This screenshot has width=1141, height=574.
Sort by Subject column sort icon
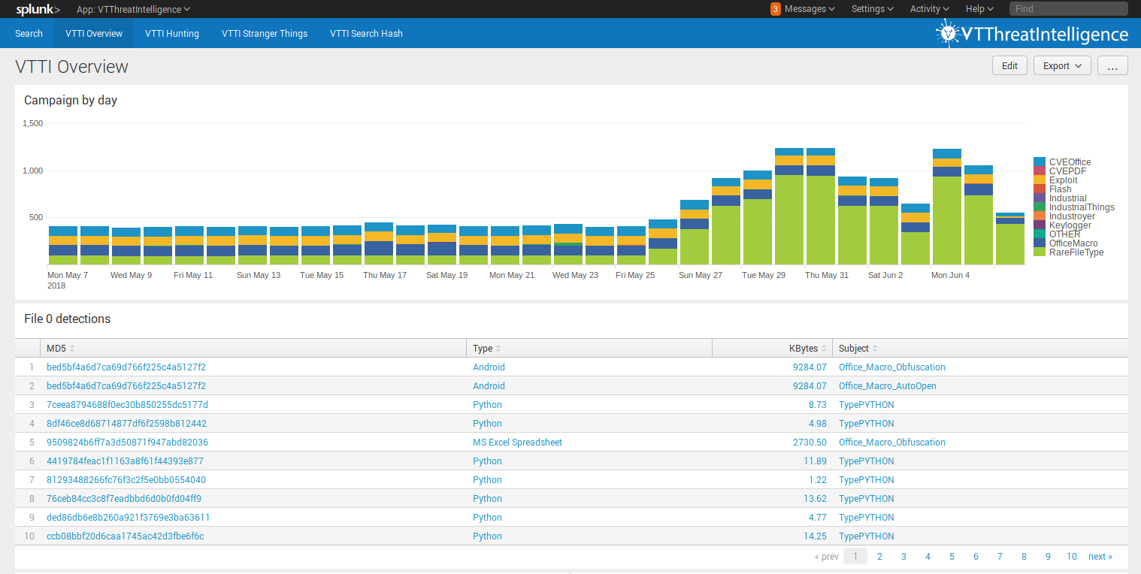pyautogui.click(x=876, y=349)
